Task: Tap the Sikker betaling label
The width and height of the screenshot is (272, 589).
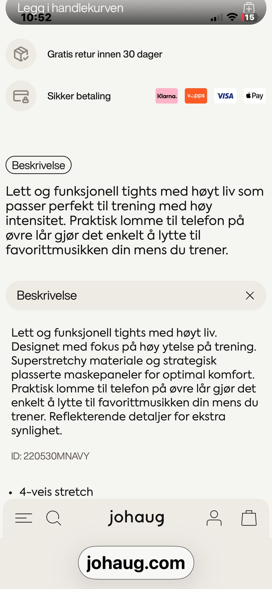Action: [x=79, y=96]
